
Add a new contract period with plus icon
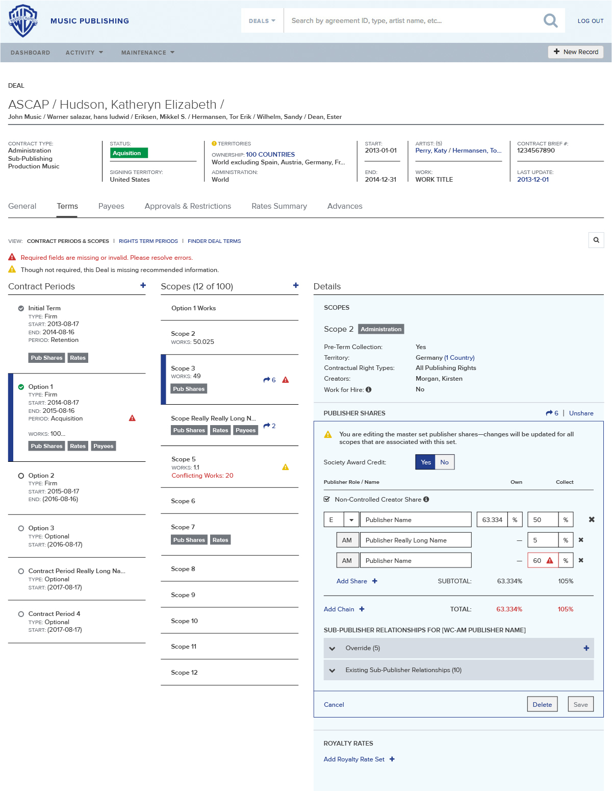143,286
